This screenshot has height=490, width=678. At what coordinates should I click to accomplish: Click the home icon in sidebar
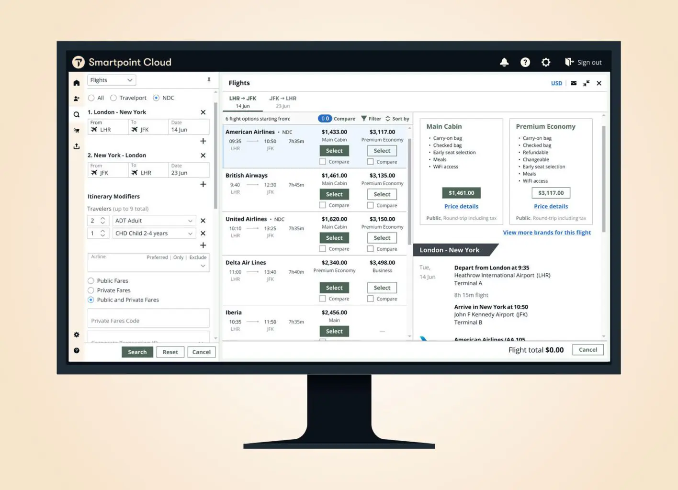[77, 83]
